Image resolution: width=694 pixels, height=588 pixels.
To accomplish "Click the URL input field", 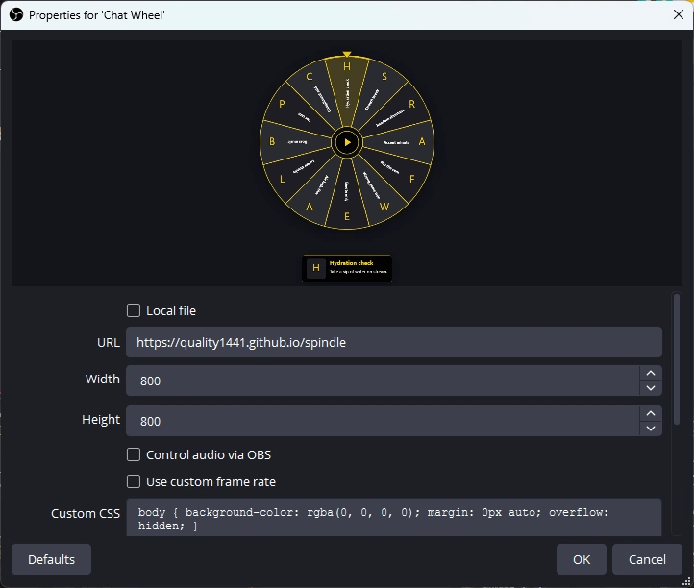I will point(394,342).
